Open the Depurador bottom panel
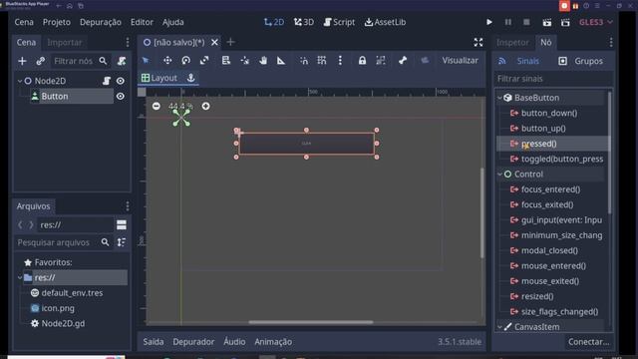Screen dimensions: 638x359 pyautogui.click(x=193, y=342)
